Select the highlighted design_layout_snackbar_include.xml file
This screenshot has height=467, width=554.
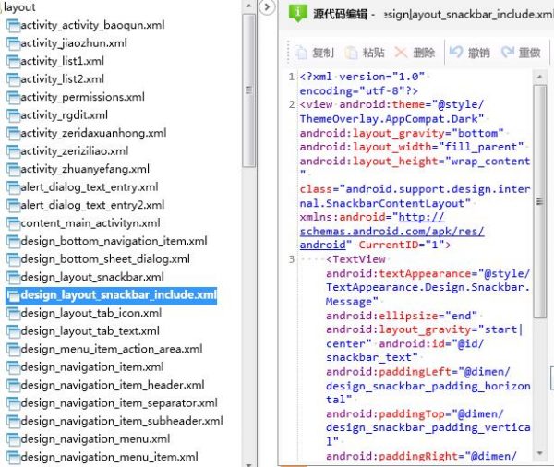coord(118,295)
